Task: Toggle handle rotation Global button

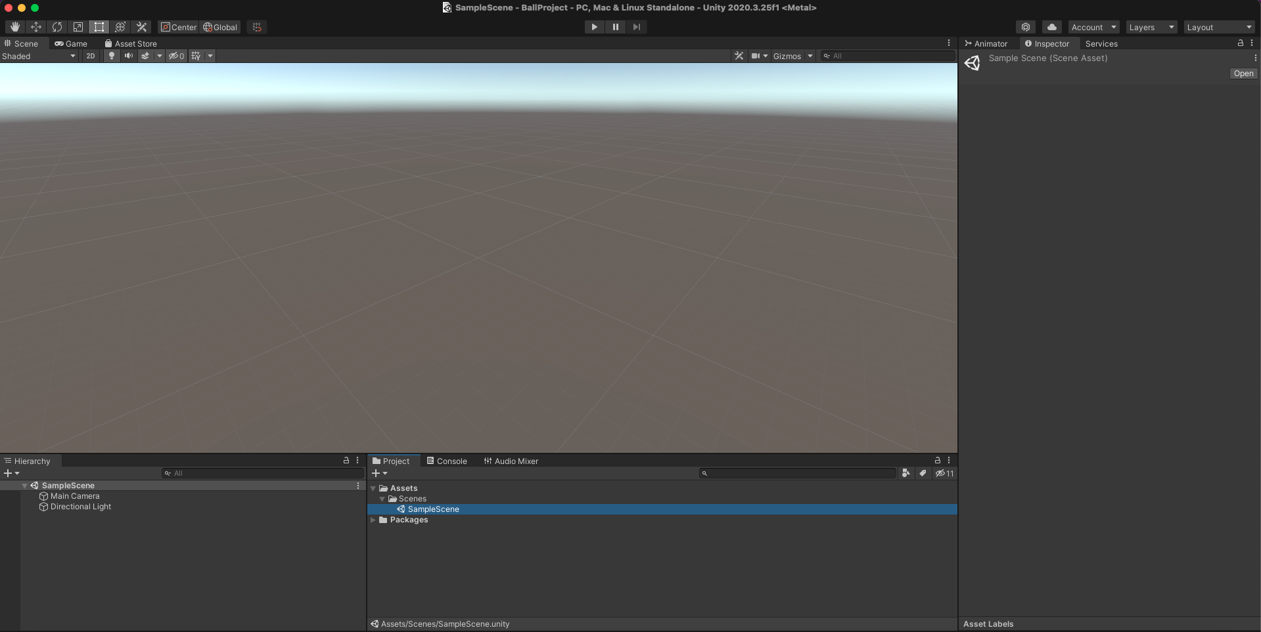Action: tap(220, 27)
